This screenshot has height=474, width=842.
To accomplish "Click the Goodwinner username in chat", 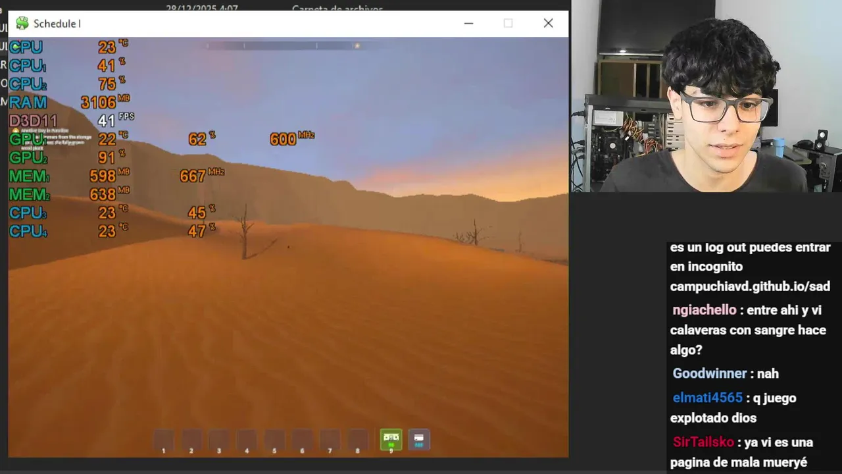I will click(709, 373).
